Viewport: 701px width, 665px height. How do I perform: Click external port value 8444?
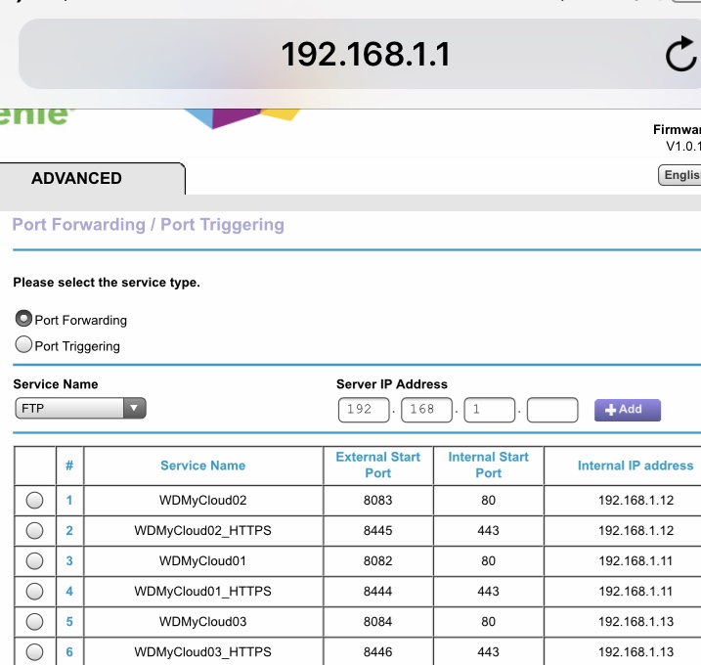pyautogui.click(x=377, y=592)
